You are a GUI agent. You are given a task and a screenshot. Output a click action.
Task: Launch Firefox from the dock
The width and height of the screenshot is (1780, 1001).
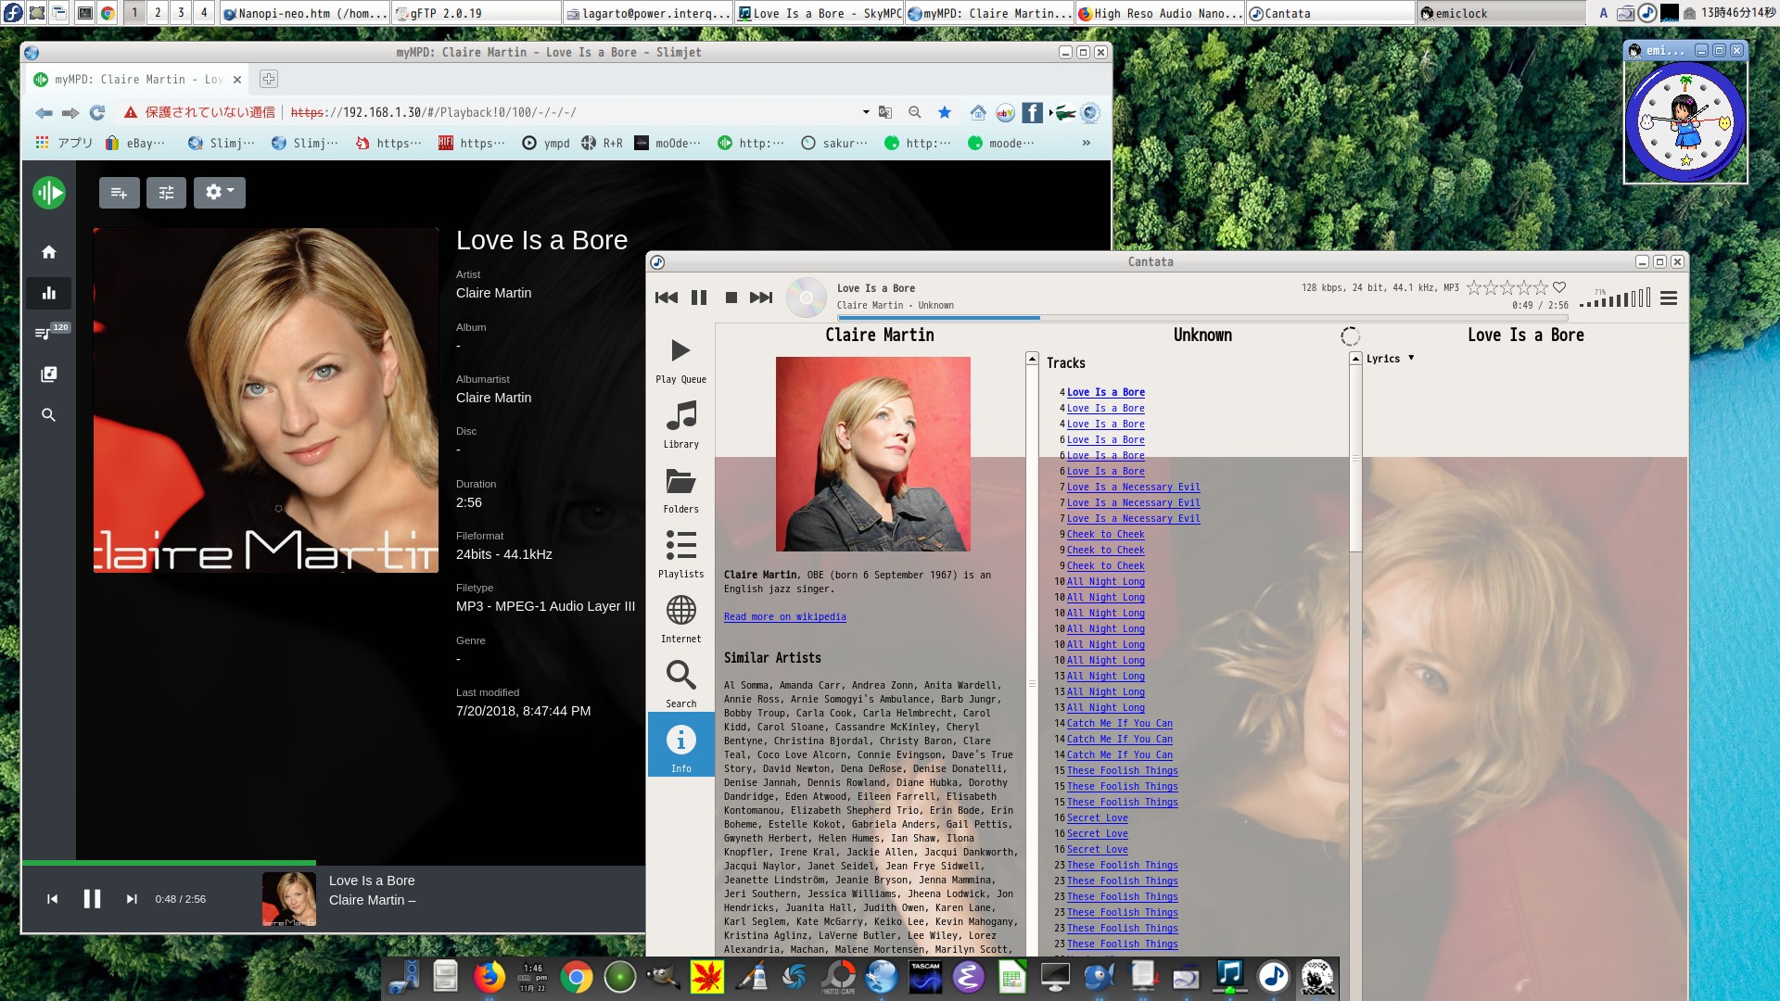[489, 977]
